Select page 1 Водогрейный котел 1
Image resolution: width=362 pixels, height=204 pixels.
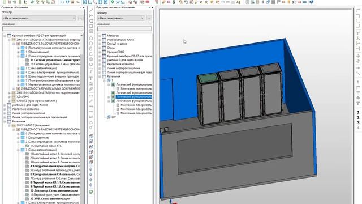tap(55, 154)
